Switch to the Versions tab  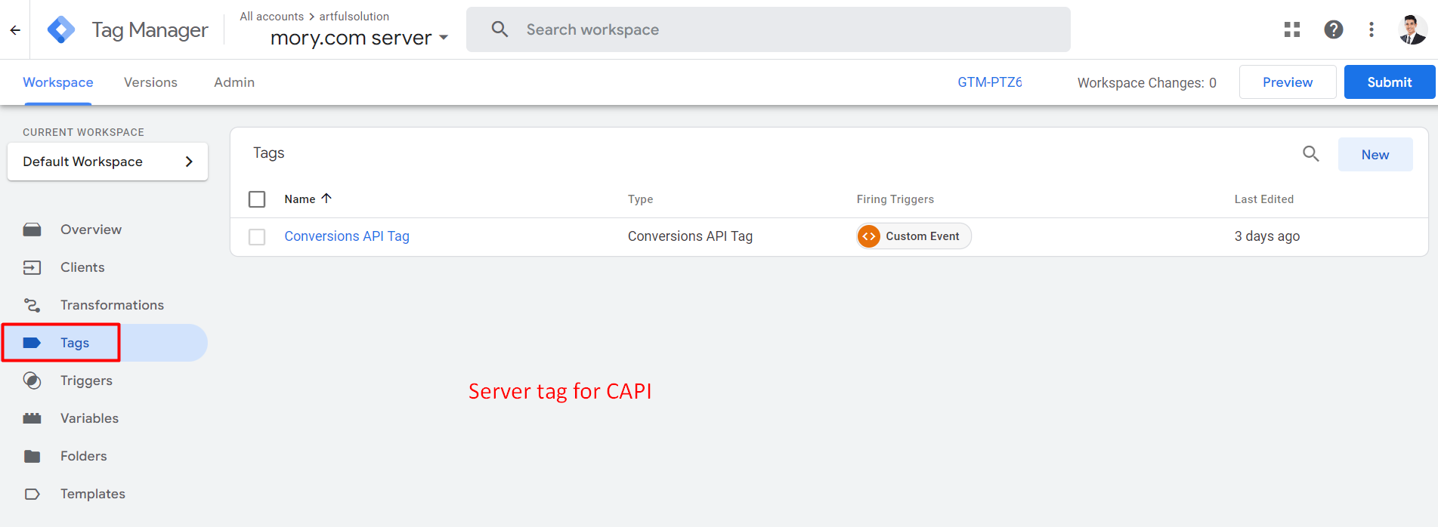(x=150, y=82)
